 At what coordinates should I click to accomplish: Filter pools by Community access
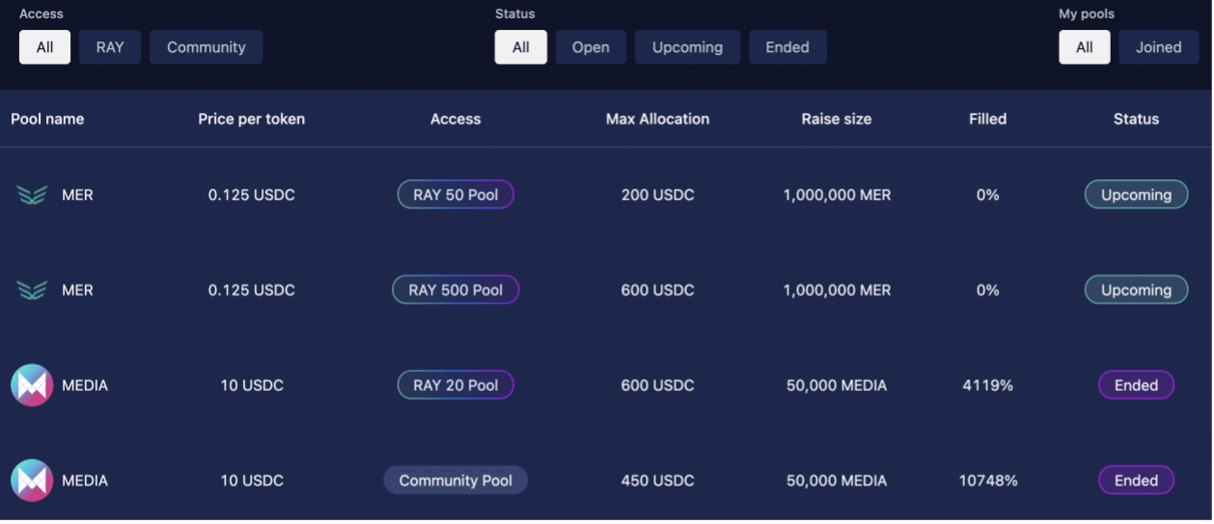coord(206,47)
